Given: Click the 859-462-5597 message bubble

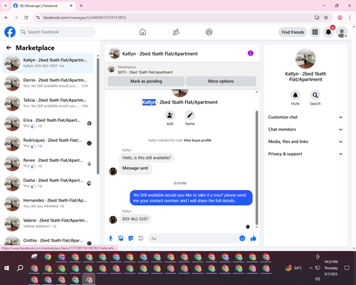Looking at the screenshot, I should 135,219.
